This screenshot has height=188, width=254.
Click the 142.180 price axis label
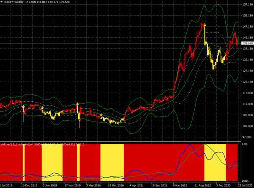[x=248, y=38]
